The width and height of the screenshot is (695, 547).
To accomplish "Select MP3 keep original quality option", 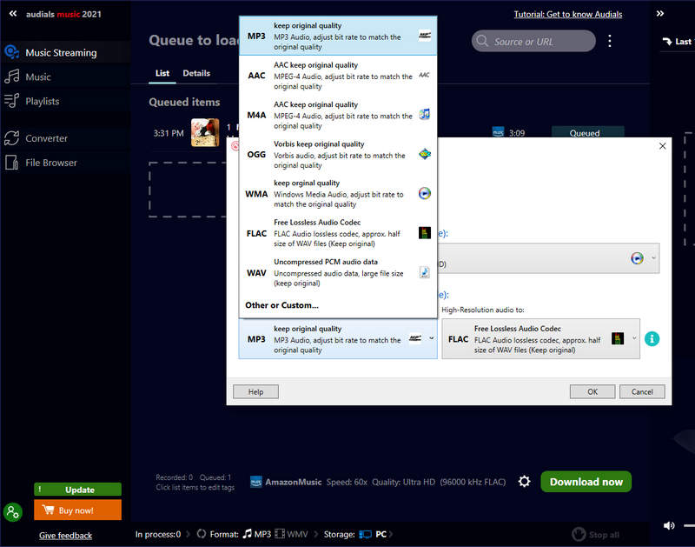I will [x=338, y=36].
